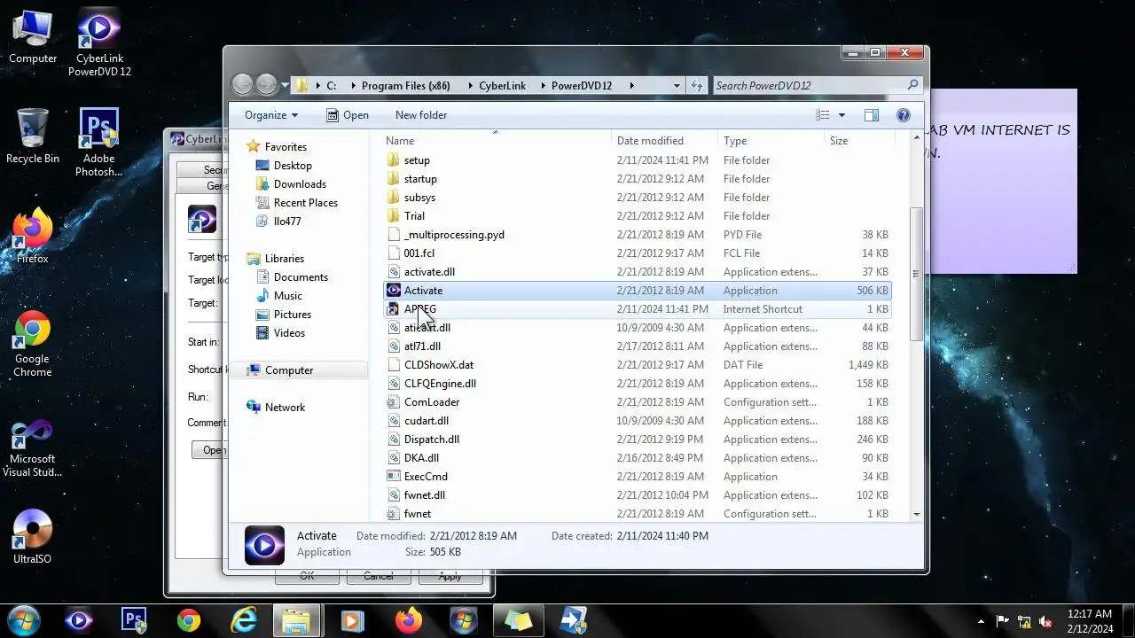This screenshot has width=1135, height=638.
Task: Select the Recycle Bin desktop icon
Action: pyautogui.click(x=33, y=136)
